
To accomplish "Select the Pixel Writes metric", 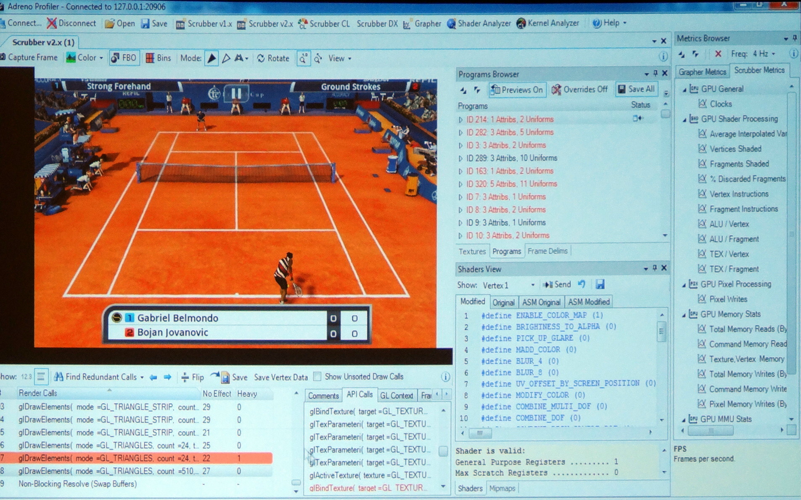I will click(x=728, y=299).
